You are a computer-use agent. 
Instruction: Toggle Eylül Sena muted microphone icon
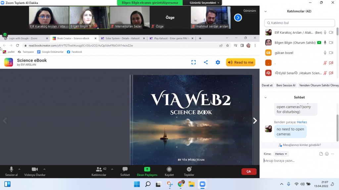point(325,73)
